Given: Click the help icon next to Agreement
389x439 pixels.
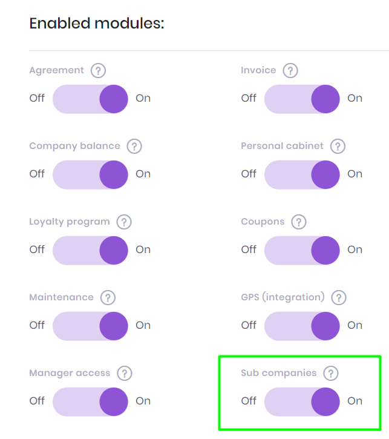Looking at the screenshot, I should tap(98, 70).
